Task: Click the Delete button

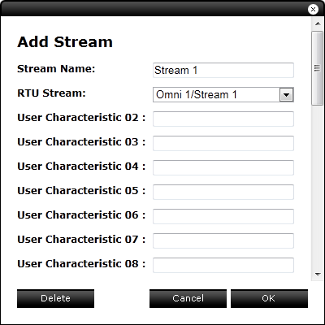Action: [x=55, y=298]
